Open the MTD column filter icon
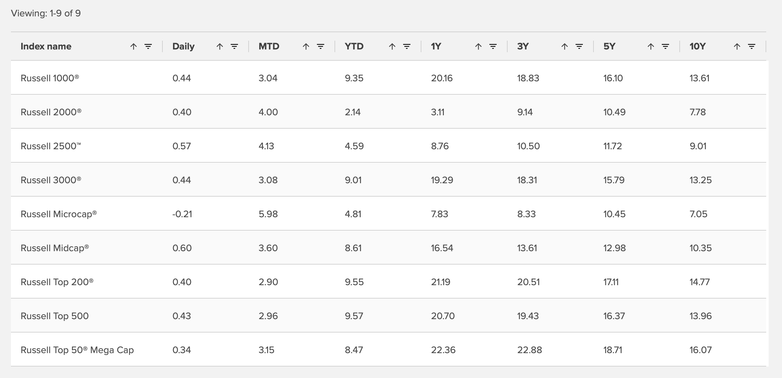Viewport: 782px width, 378px height. click(x=321, y=46)
